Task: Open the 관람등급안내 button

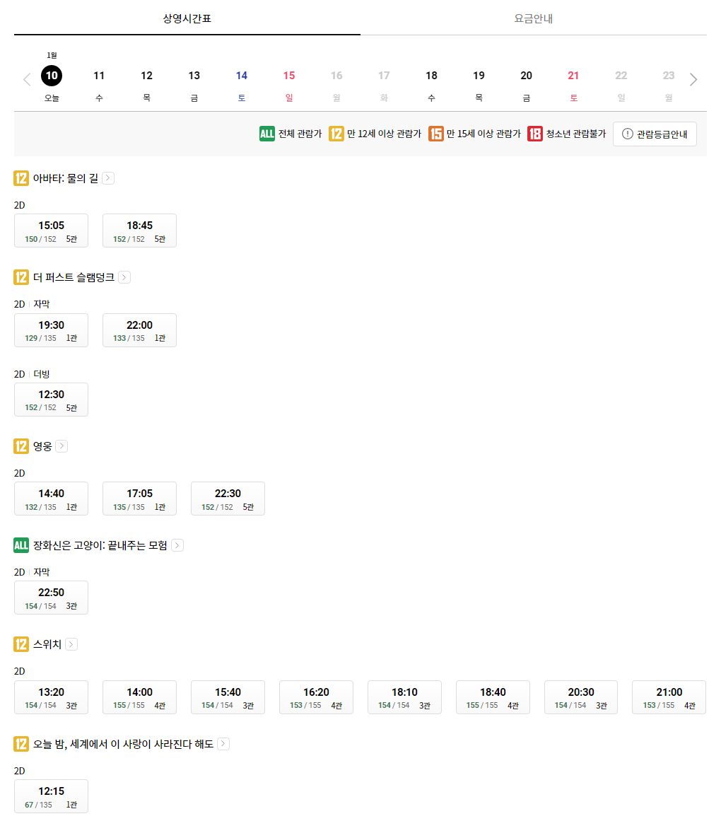Action: [x=655, y=134]
